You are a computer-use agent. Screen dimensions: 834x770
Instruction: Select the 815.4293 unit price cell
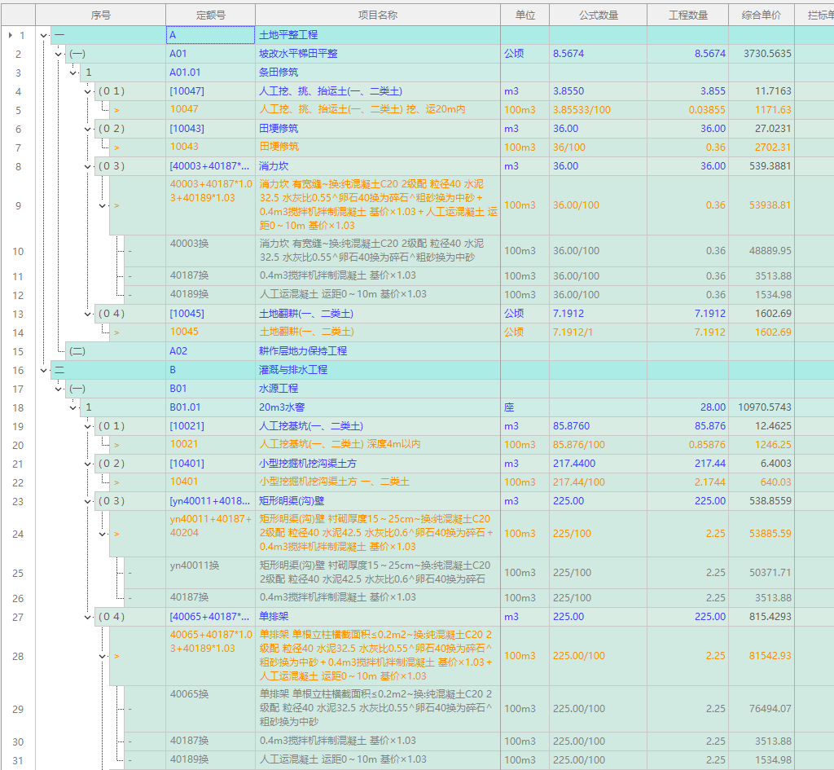(x=762, y=617)
